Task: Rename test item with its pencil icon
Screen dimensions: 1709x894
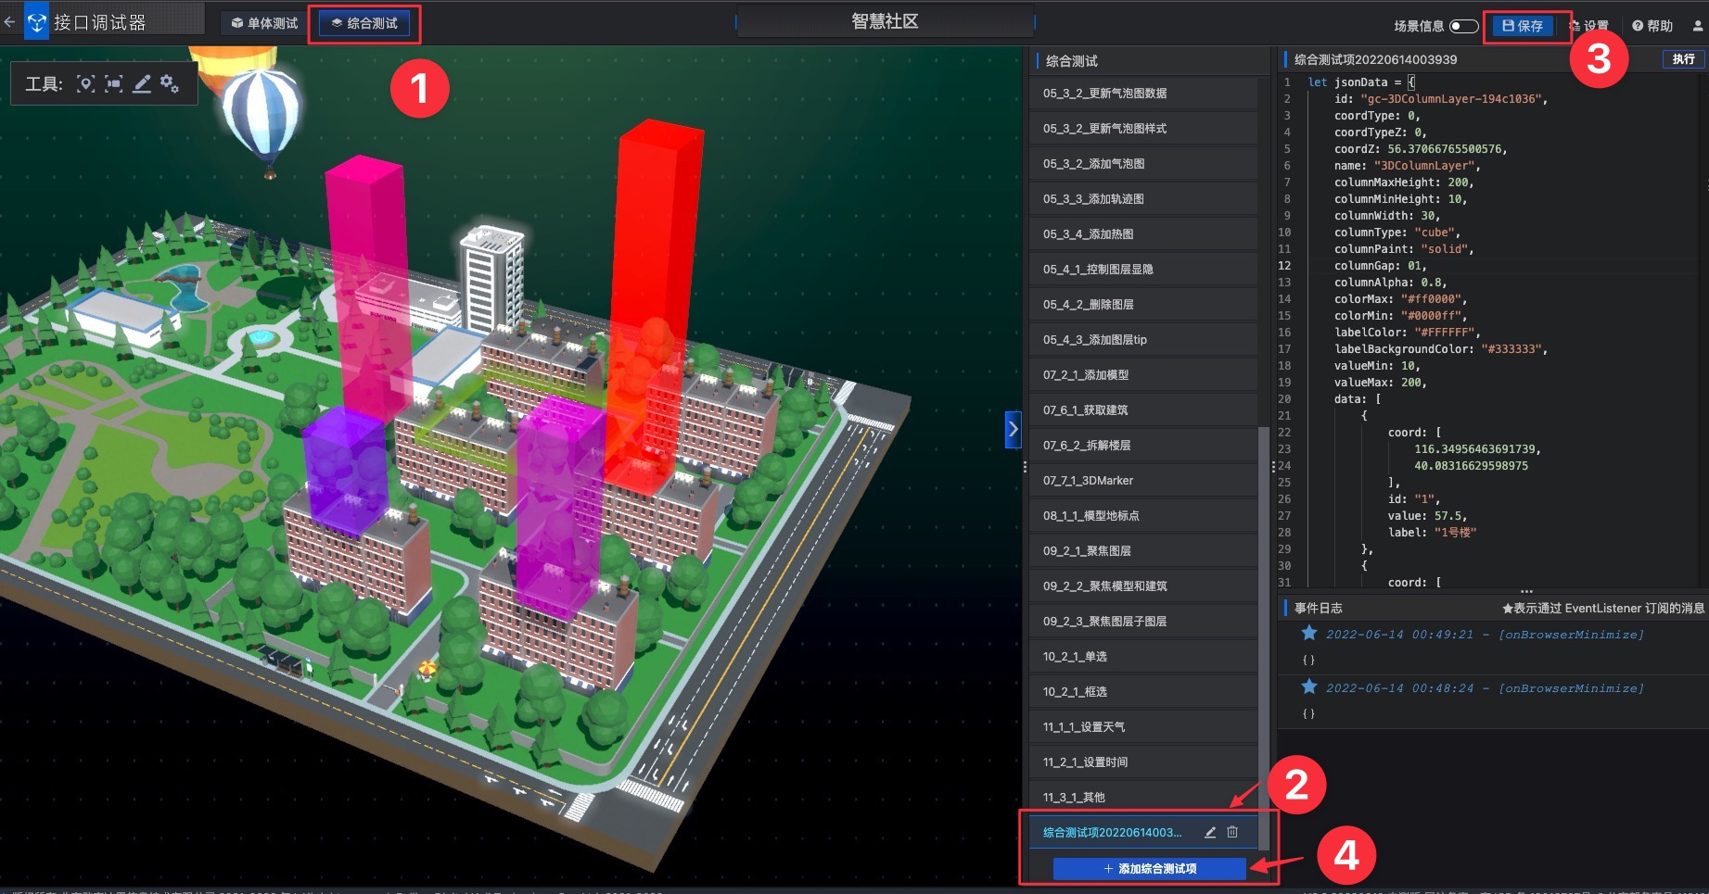Action: (x=1210, y=833)
